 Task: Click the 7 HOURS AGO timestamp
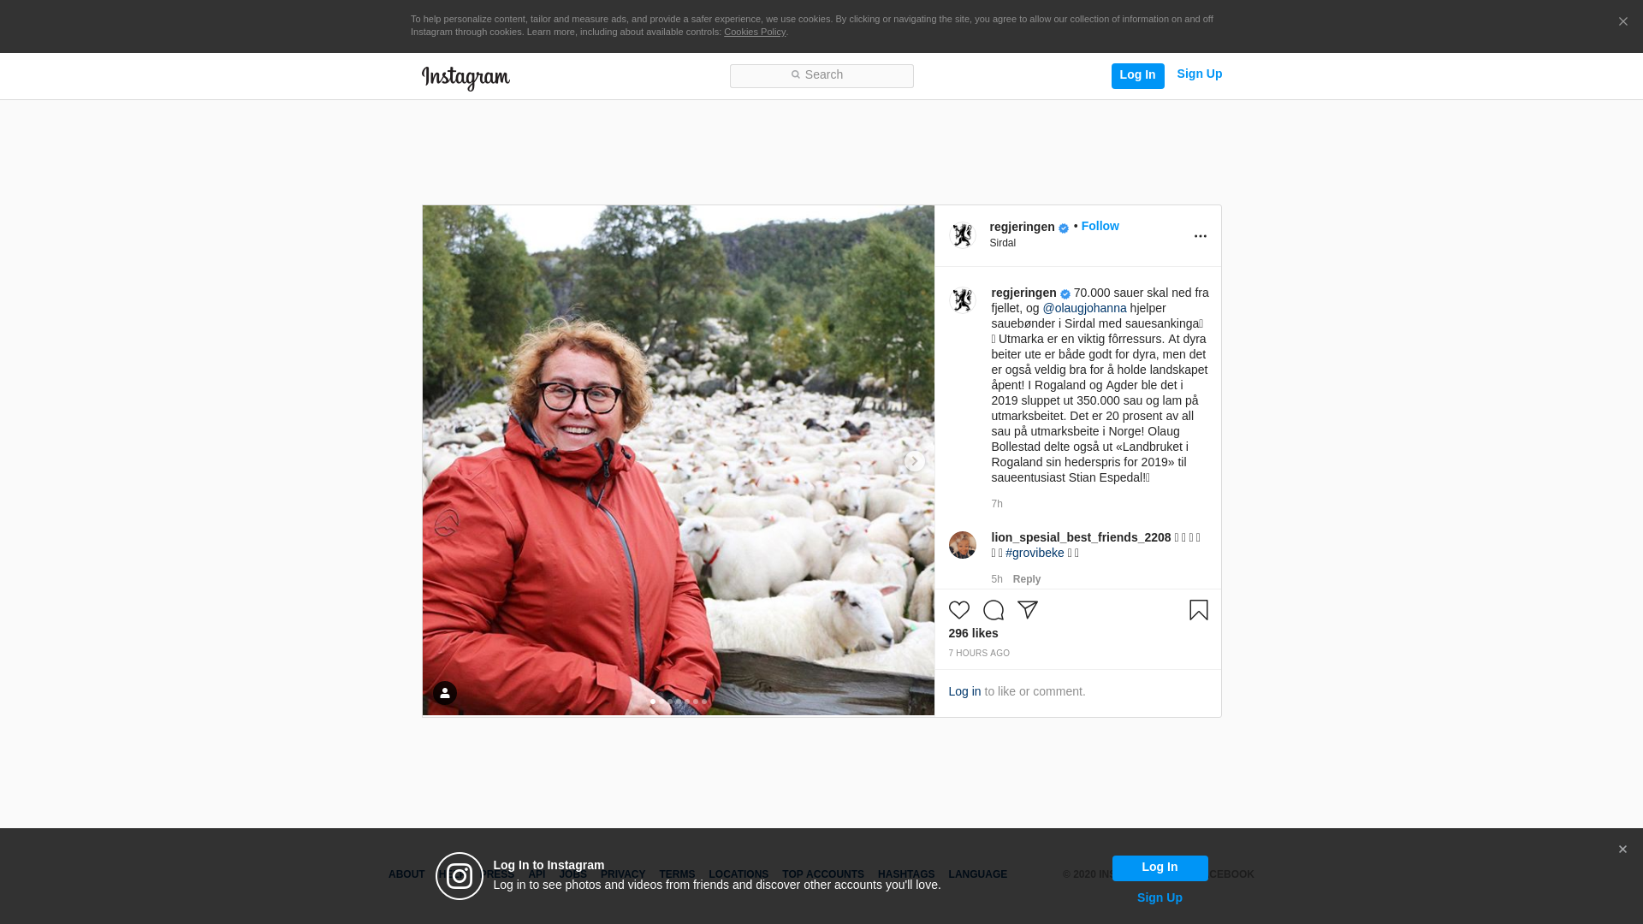978,653
